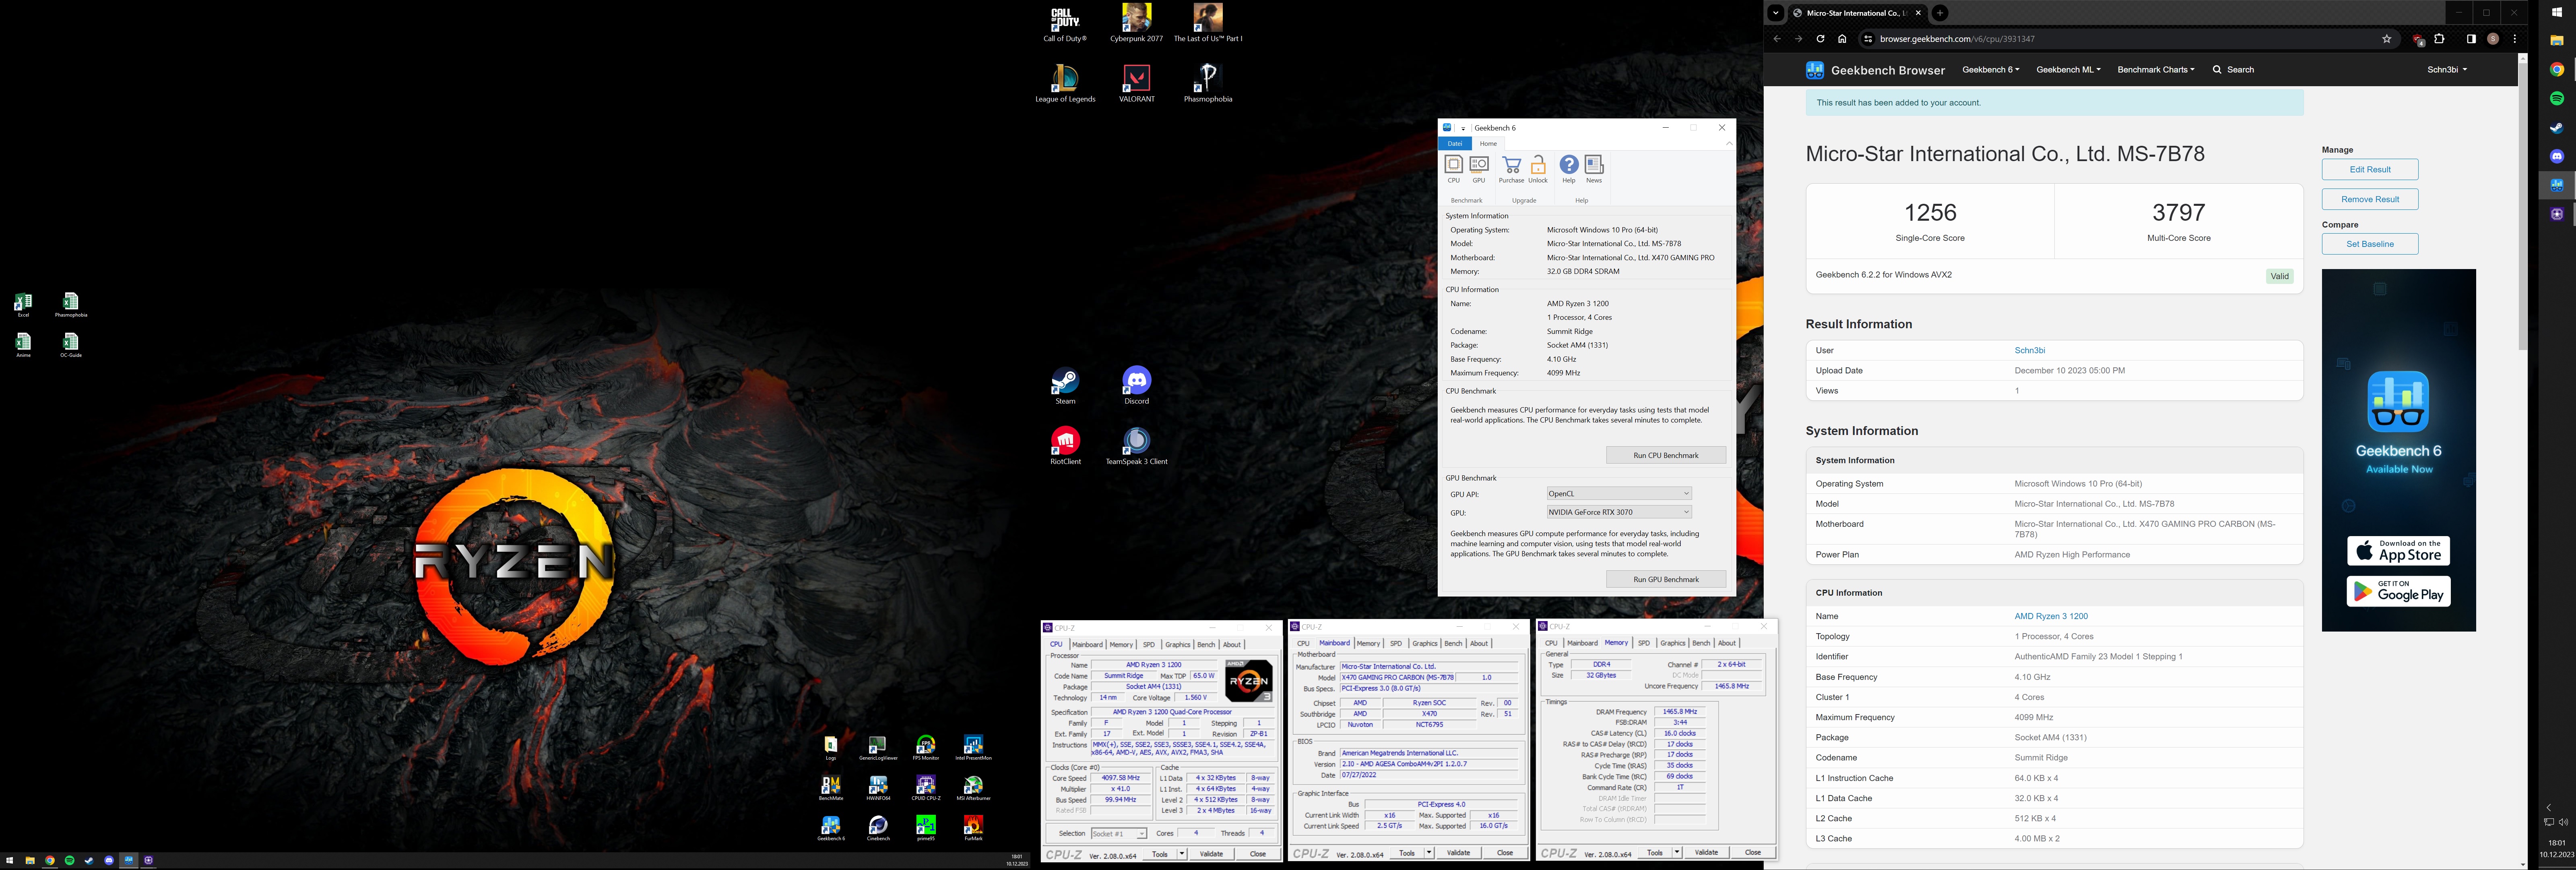Reload the Geekbench browser page

coord(1820,39)
